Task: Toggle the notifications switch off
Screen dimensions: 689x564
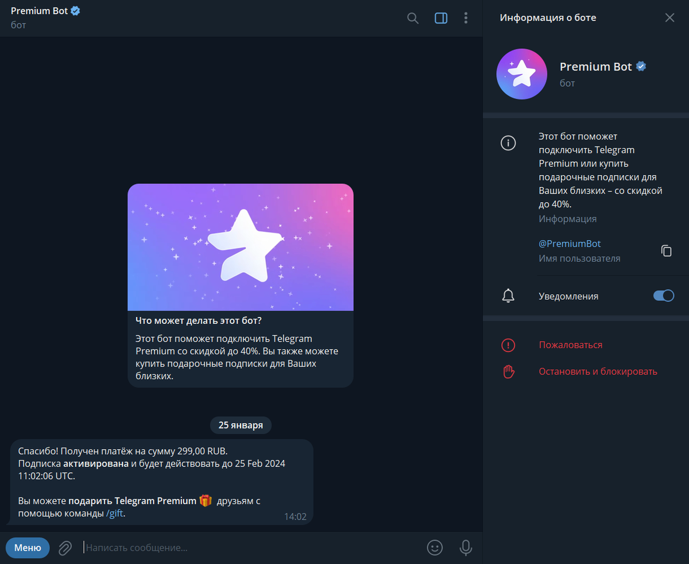Action: [664, 296]
